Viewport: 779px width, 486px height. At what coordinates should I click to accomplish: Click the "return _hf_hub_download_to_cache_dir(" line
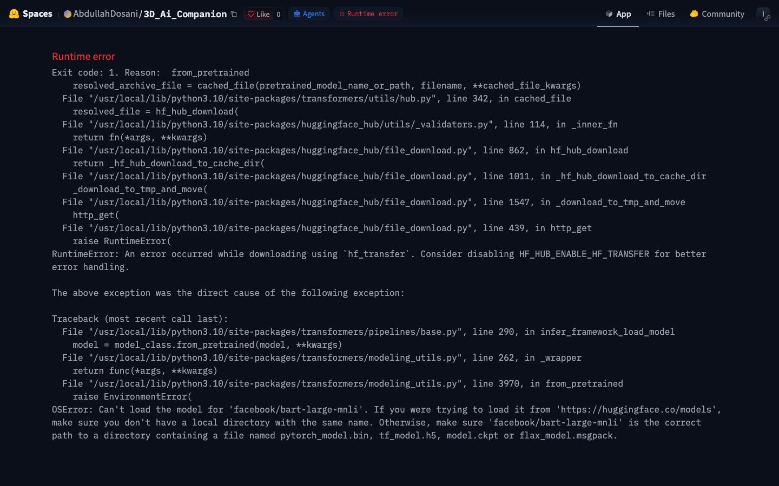pos(169,163)
